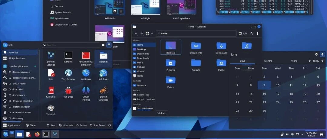Open Kate icon on the taskbar

(28, 134)
